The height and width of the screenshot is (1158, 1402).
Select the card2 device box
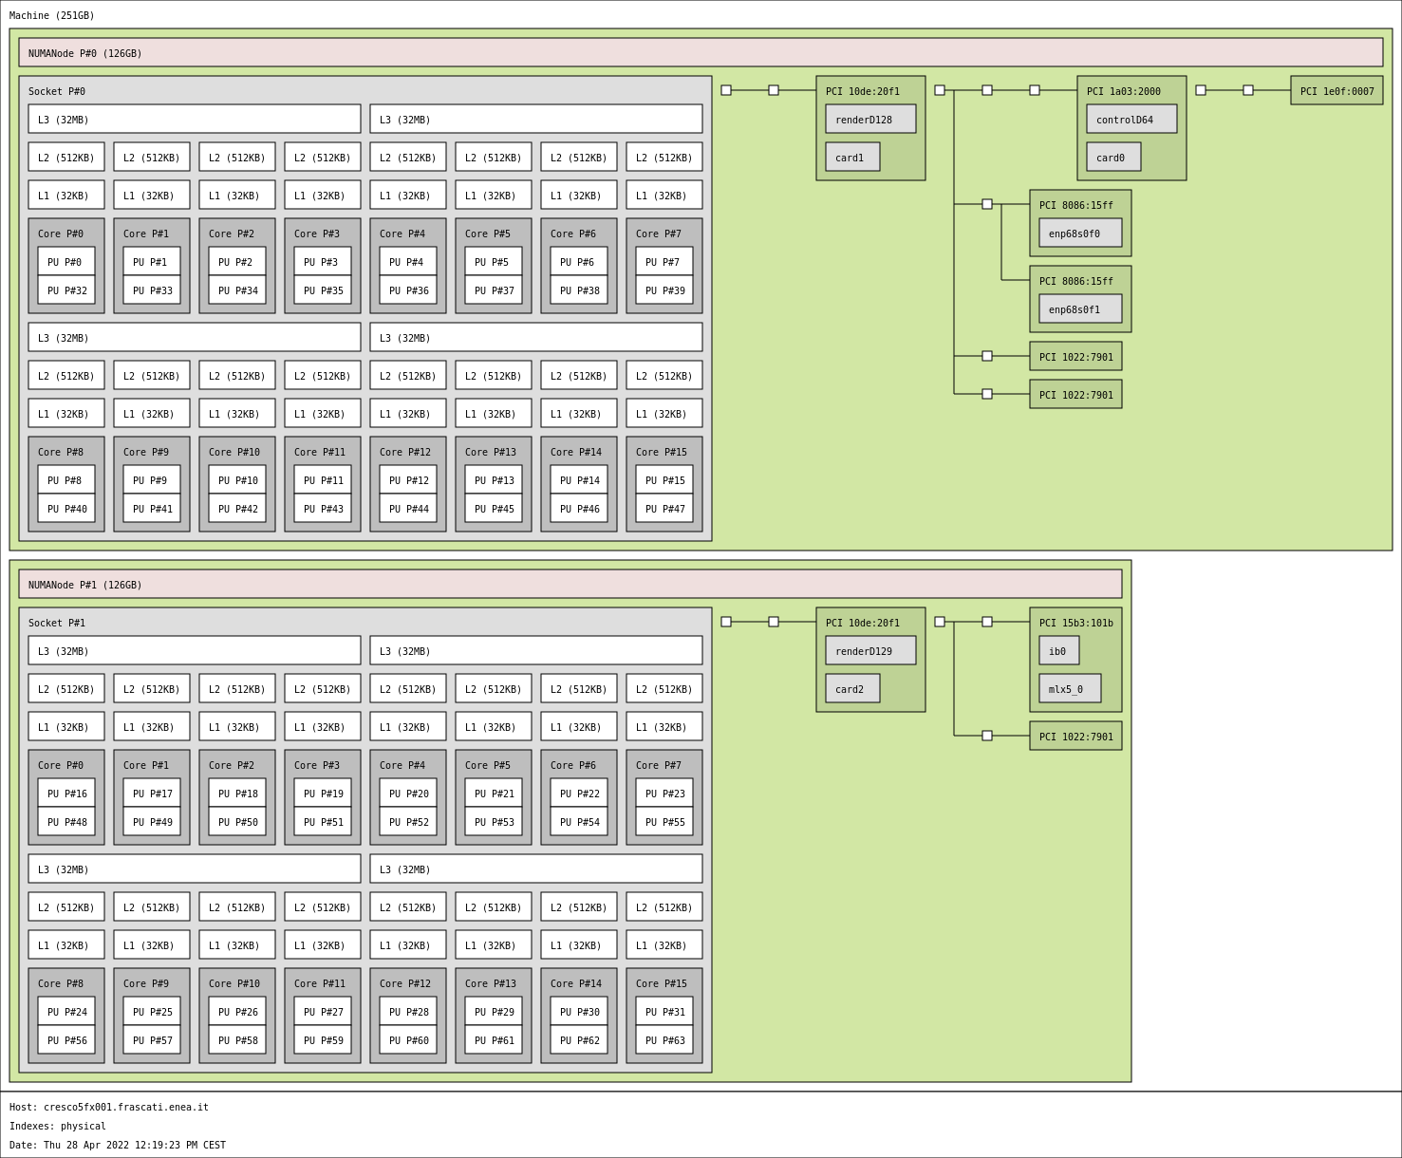[852, 688]
